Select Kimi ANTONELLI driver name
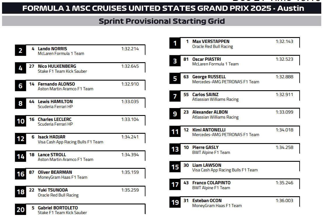This screenshot has width=323, height=219. tap(209, 130)
